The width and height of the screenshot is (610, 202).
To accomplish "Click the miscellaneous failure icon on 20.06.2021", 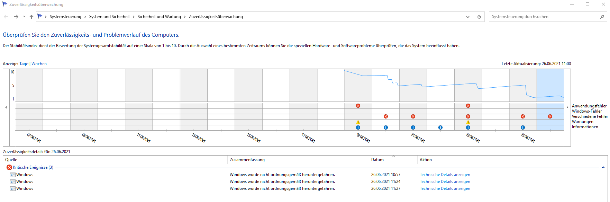I will (x=386, y=116).
